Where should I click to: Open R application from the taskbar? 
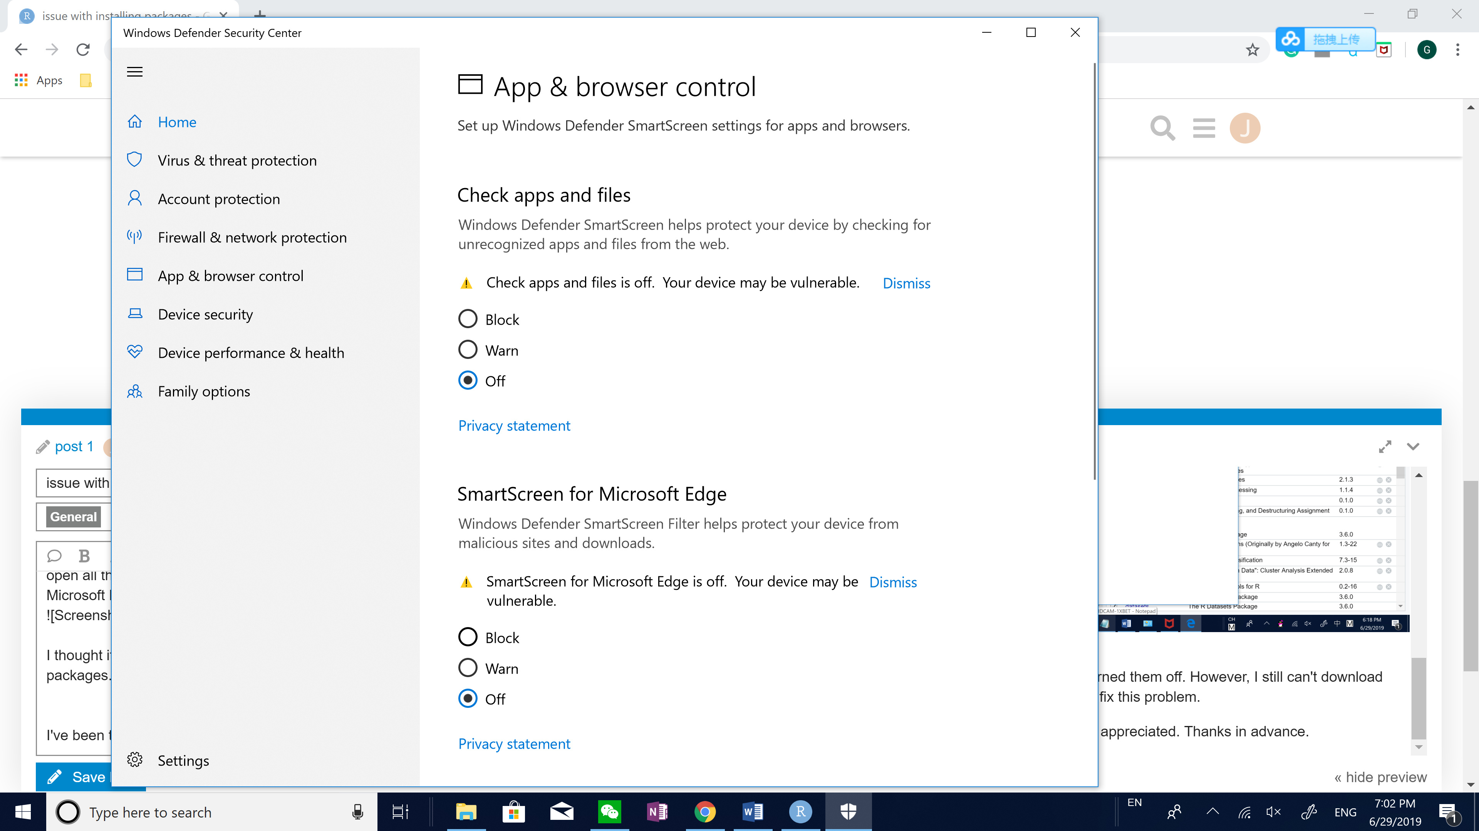pos(800,811)
